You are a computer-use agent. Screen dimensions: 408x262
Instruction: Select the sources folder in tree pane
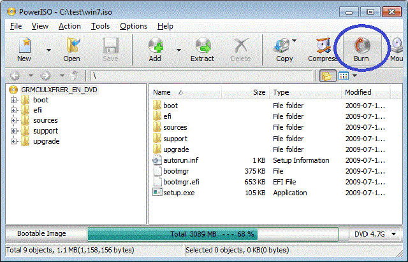pyautogui.click(x=45, y=120)
